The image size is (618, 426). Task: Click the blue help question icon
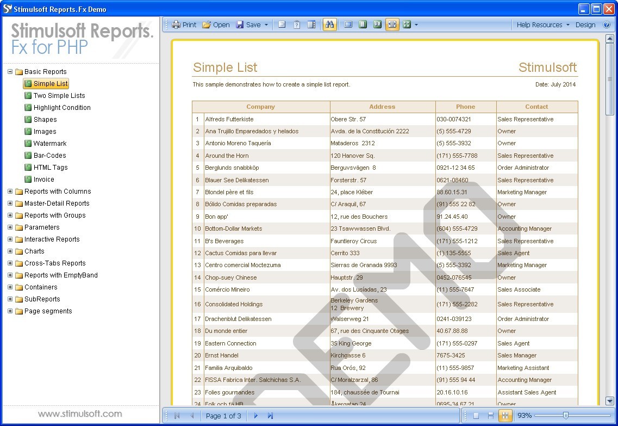click(x=607, y=24)
